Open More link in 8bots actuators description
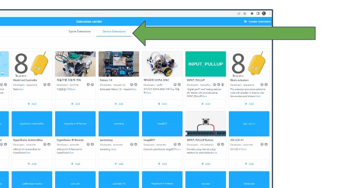 tap(258, 96)
